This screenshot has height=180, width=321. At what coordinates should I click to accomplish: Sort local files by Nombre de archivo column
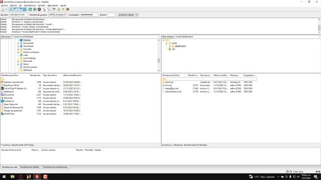(10, 75)
